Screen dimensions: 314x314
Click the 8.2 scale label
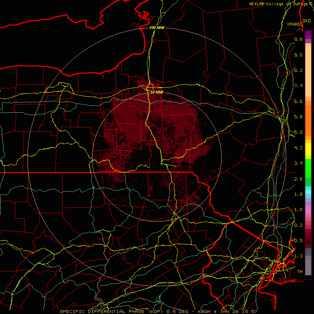(298, 70)
